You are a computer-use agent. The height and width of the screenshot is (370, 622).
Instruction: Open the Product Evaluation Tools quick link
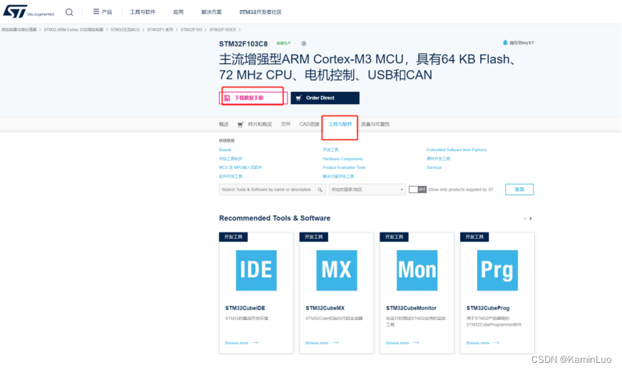[x=344, y=168]
